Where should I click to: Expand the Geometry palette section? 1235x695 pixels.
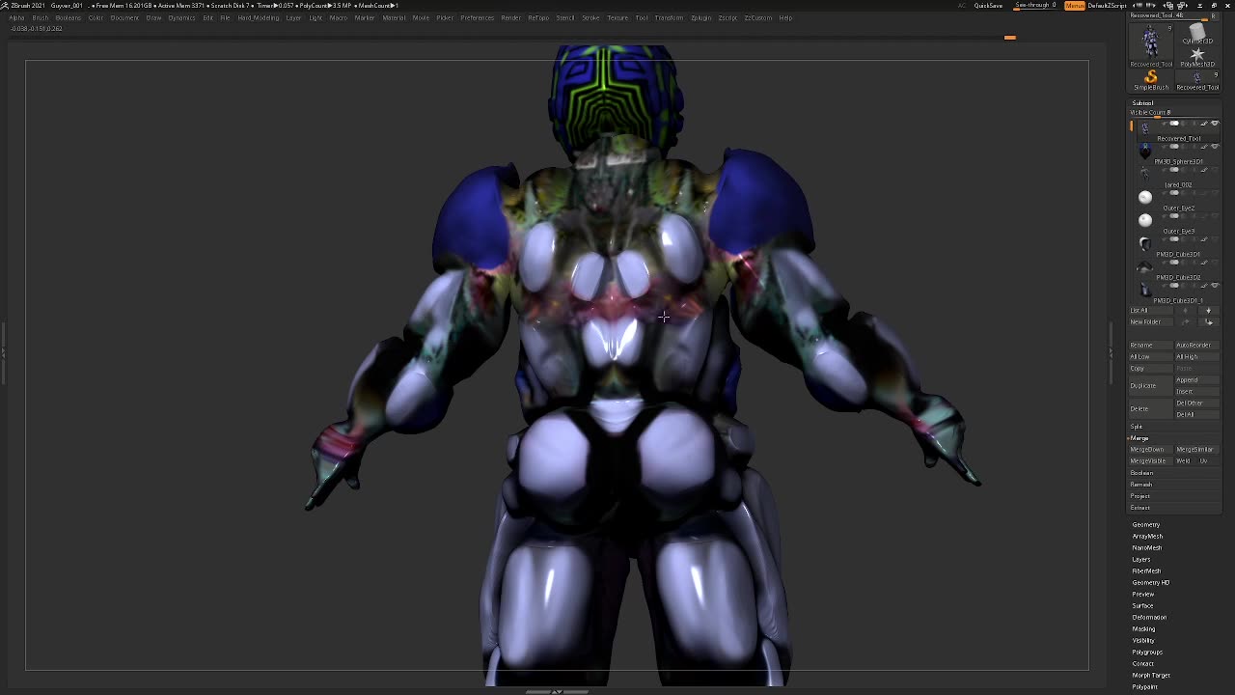(1146, 524)
